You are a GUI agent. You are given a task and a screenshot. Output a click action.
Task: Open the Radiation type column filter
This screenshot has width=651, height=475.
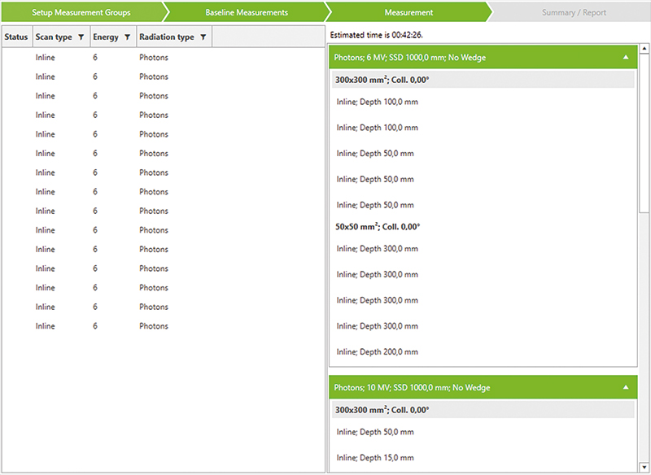click(x=203, y=37)
